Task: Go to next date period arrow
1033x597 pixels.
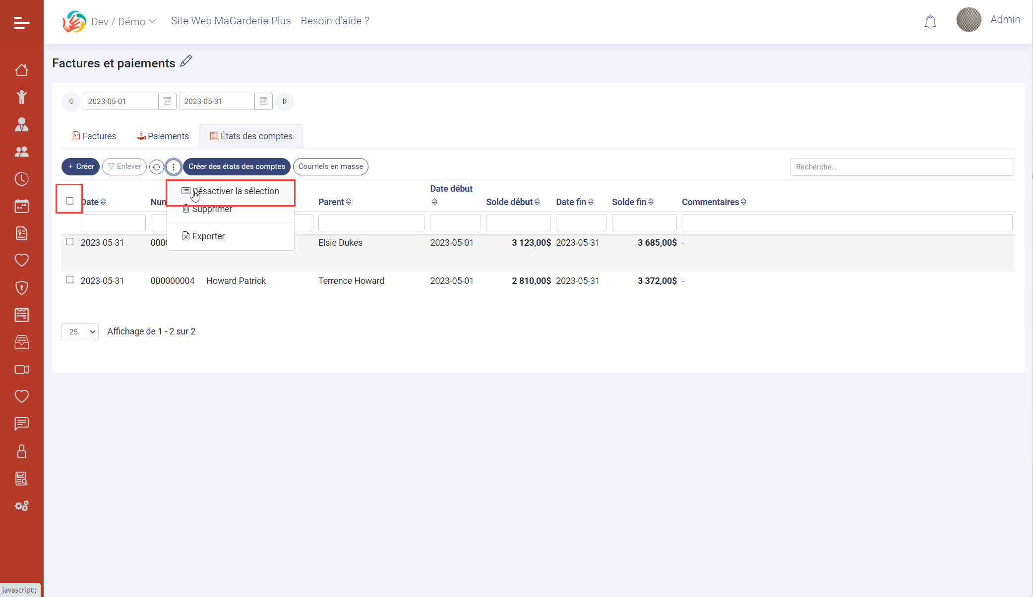Action: 285,101
